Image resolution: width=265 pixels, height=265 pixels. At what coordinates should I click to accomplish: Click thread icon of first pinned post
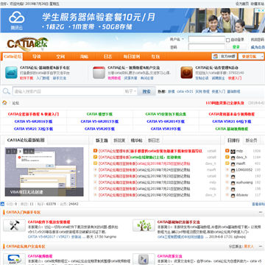[95, 151]
